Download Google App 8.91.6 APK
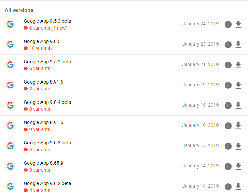The width and height of the screenshot is (248, 195). 238,85
